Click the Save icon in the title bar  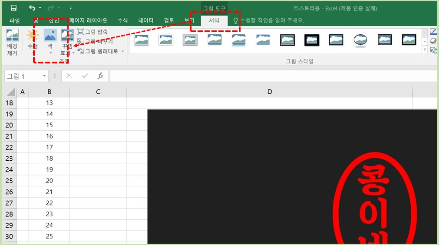coord(13,8)
